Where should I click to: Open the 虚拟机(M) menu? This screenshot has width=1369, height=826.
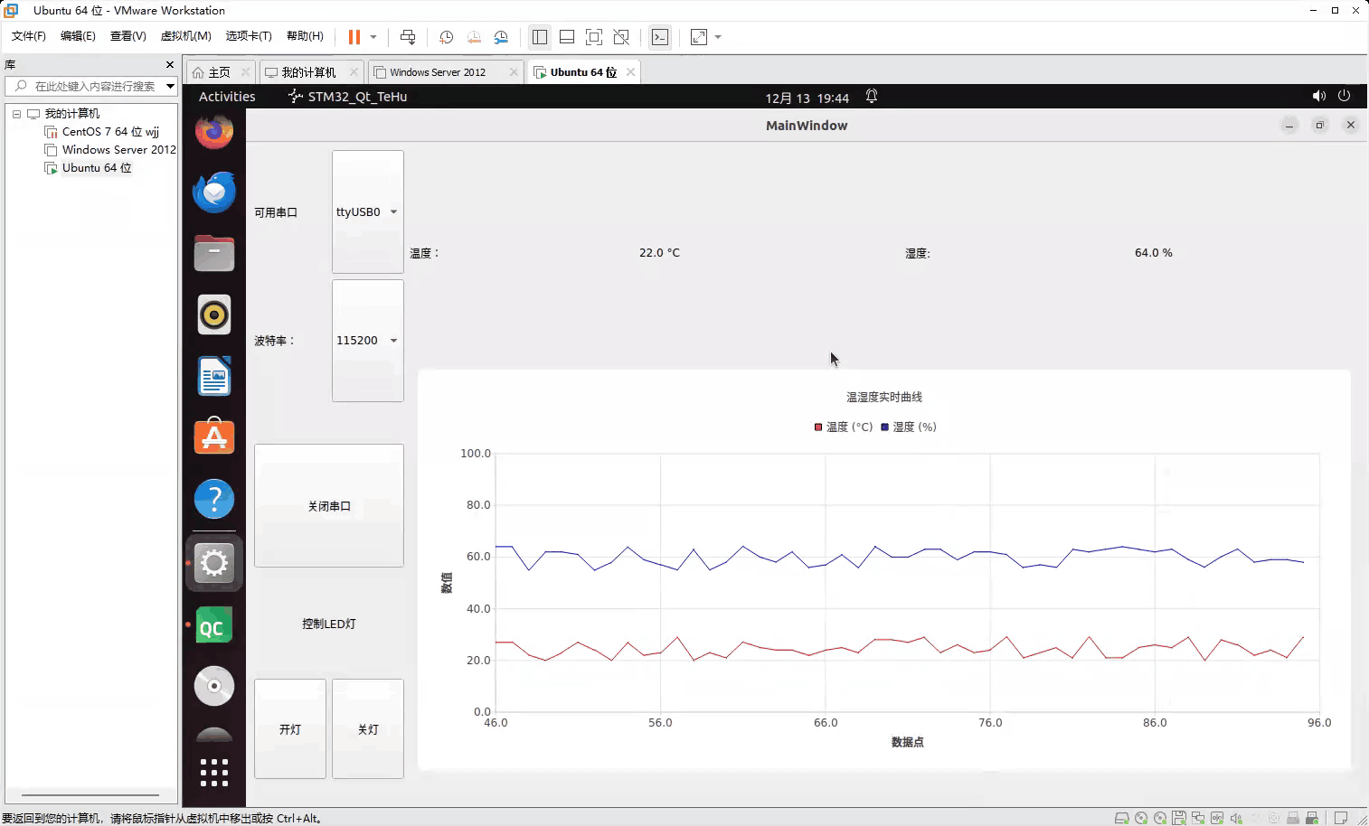click(x=185, y=36)
